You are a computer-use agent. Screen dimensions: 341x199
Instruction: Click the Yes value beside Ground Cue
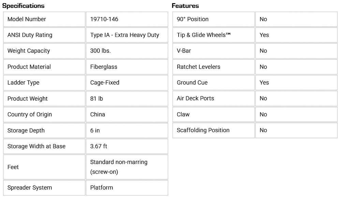pyautogui.click(x=264, y=83)
